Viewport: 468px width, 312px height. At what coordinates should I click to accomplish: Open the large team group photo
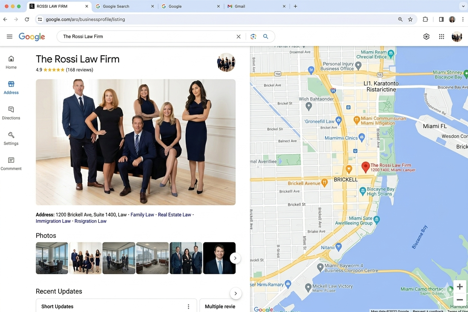coord(136,142)
